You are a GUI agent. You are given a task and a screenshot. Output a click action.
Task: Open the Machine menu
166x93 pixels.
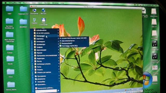tap(26, 3)
